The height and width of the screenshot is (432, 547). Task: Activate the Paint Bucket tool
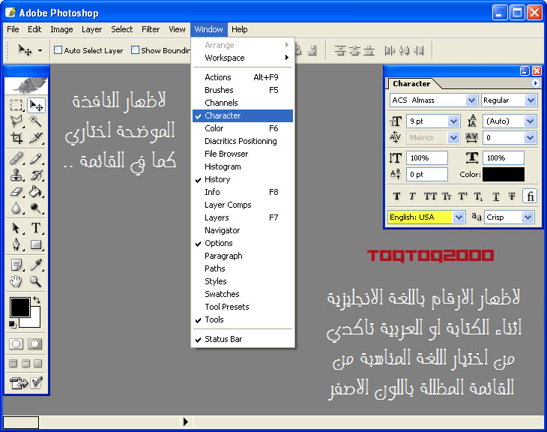coord(35,192)
